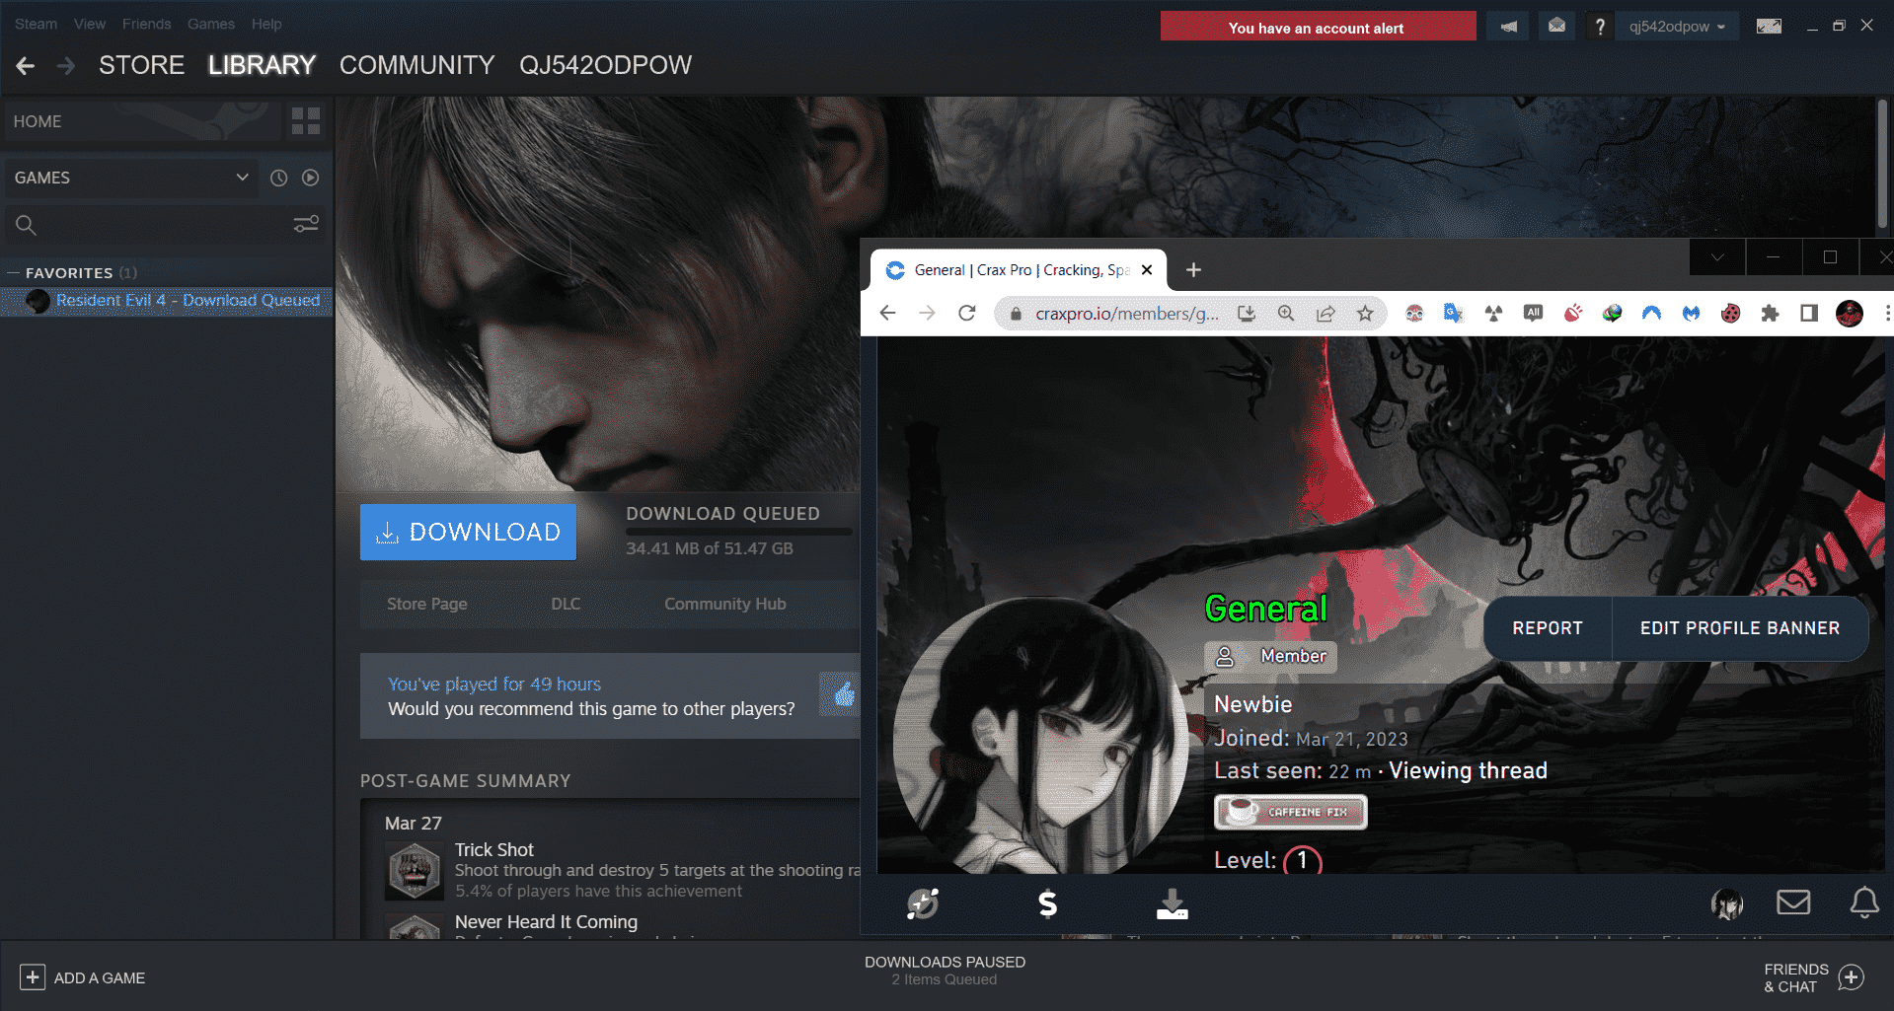This screenshot has height=1011, width=1894.
Task: Open Steam notifications mail icon
Action: click(1557, 27)
